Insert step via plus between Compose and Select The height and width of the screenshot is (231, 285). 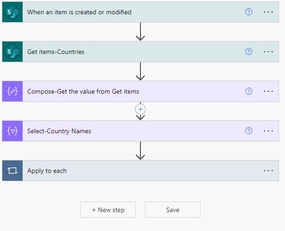tap(140, 109)
